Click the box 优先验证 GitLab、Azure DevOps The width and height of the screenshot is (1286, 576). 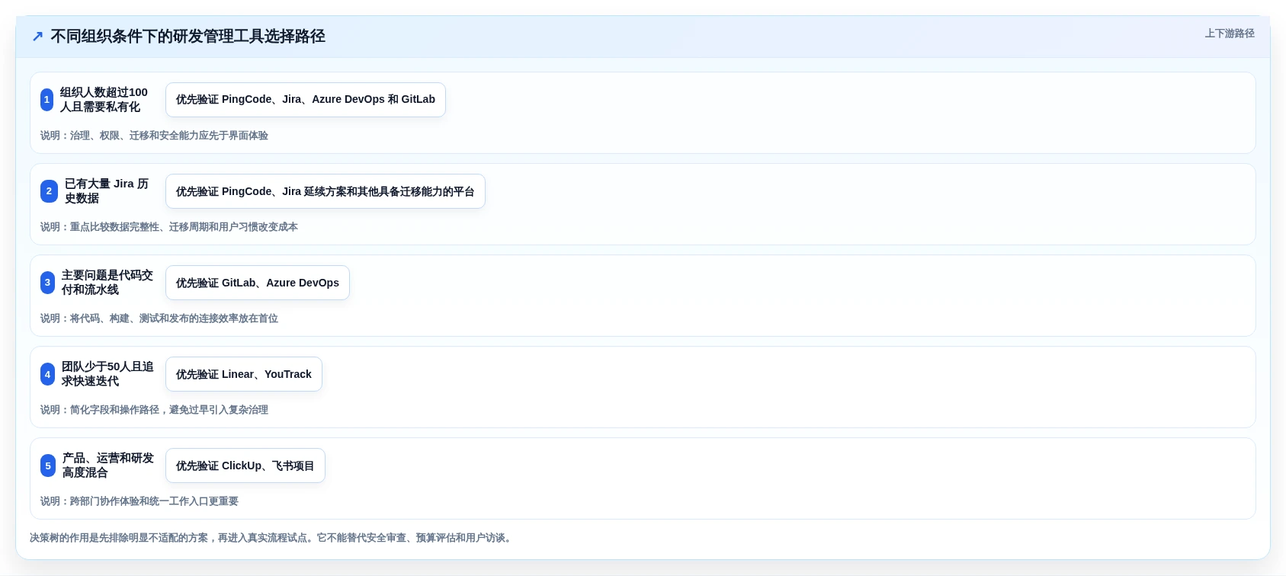pos(258,283)
